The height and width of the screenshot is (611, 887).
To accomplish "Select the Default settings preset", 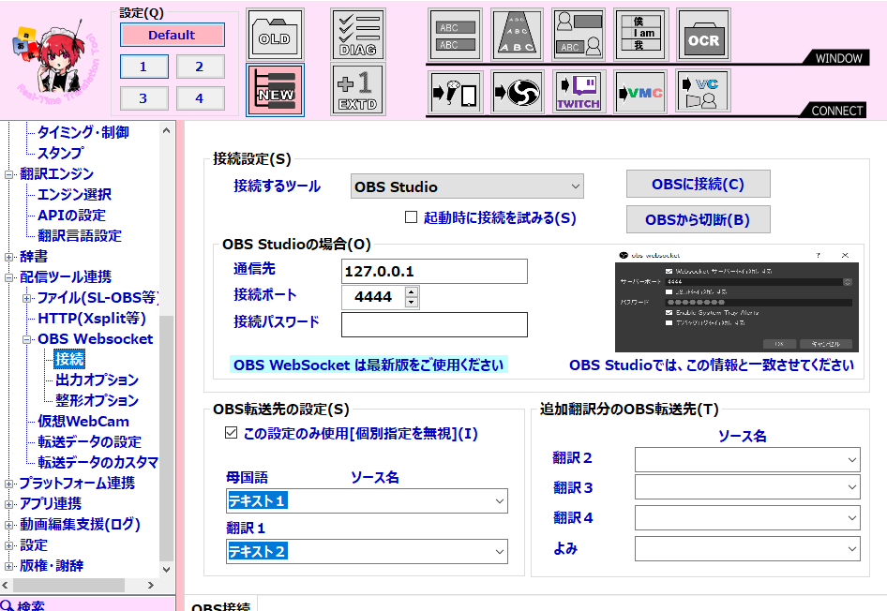I will click(x=172, y=35).
